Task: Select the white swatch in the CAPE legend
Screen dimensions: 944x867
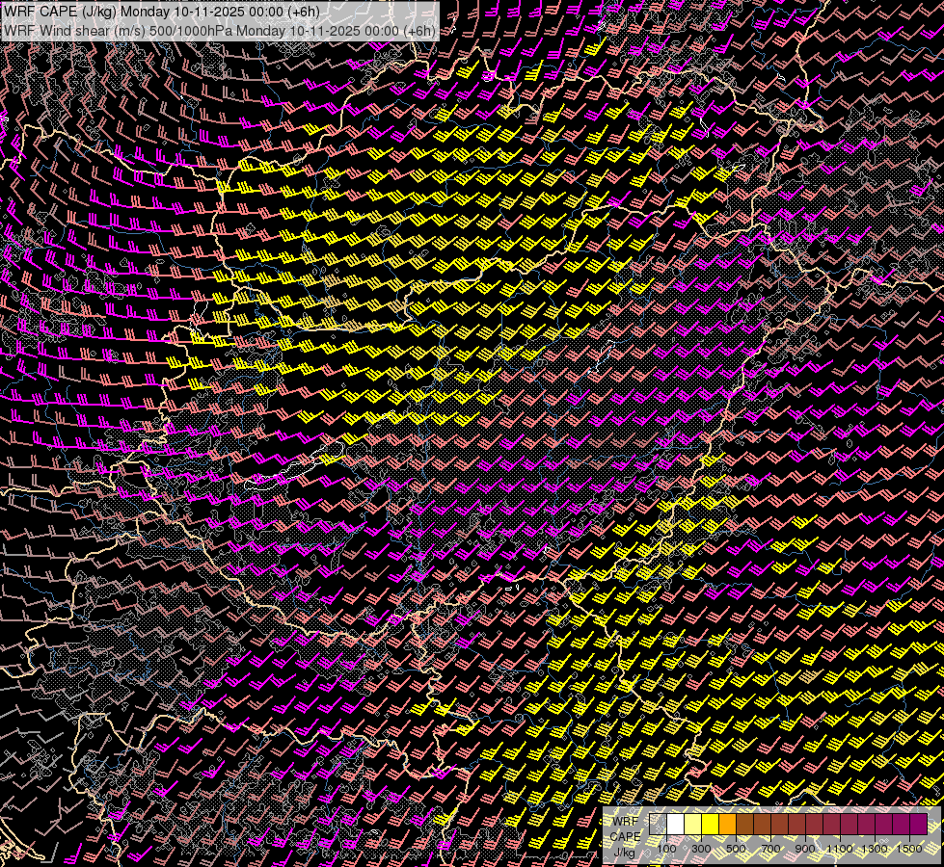Action: 676,824
